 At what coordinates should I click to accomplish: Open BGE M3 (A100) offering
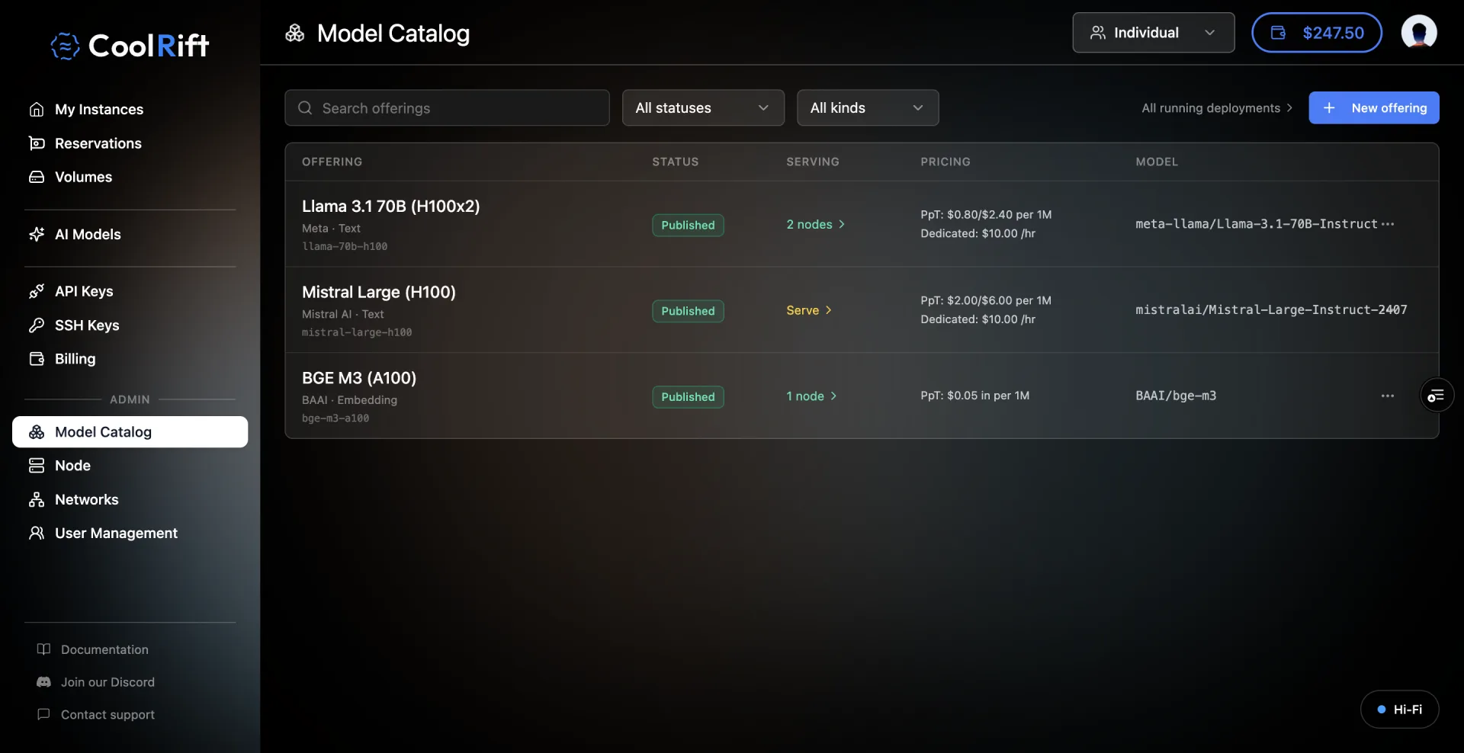click(x=359, y=378)
